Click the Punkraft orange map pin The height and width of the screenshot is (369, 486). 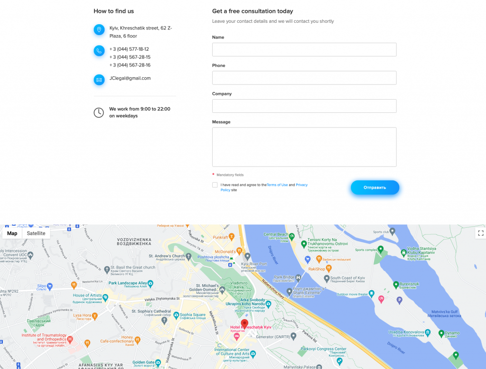(x=232, y=237)
